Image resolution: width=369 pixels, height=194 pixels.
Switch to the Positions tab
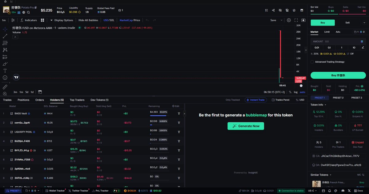point(23,100)
